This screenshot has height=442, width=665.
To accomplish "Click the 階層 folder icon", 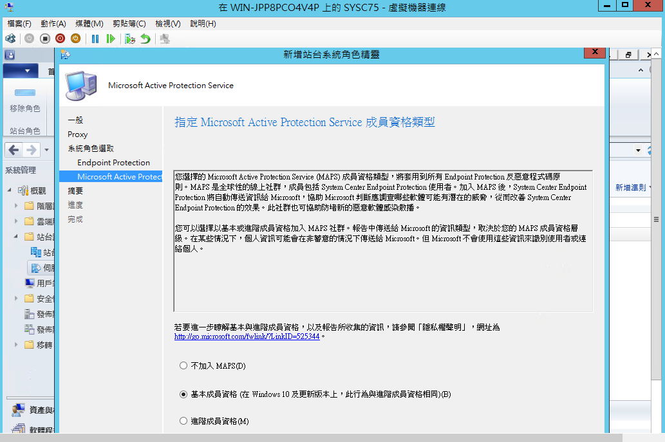I will point(29,206).
